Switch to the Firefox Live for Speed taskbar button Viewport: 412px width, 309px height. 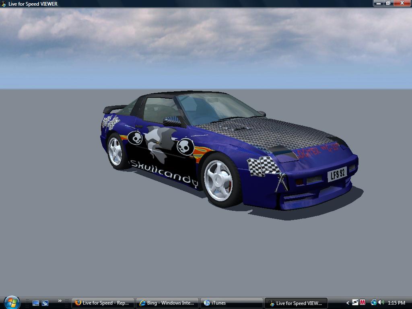point(103,303)
